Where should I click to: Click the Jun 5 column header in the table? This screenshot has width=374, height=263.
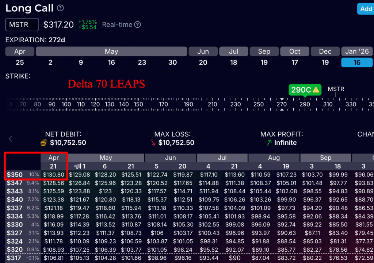(156, 166)
